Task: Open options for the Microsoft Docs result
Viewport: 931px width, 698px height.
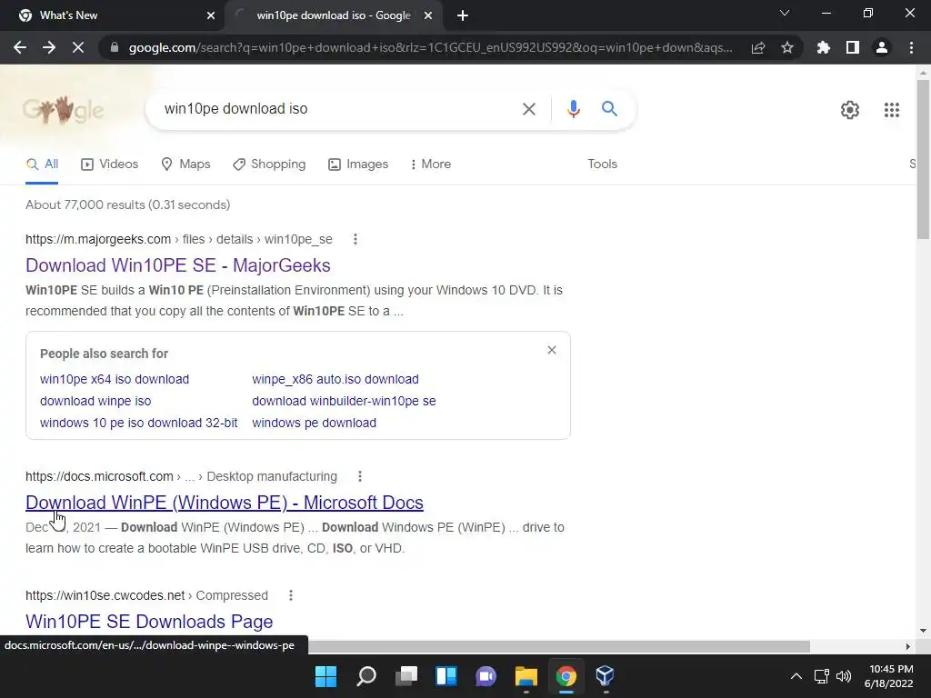Action: [x=360, y=476]
